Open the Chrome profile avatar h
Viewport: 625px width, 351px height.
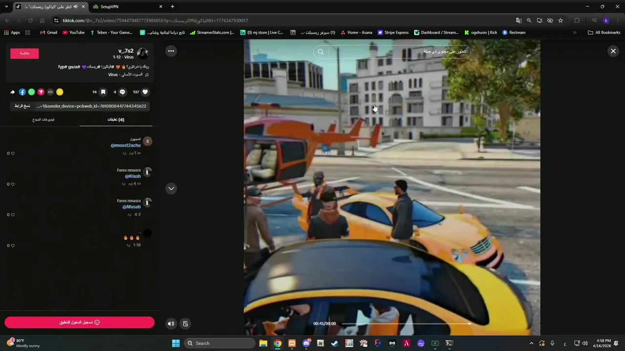pos(606,20)
